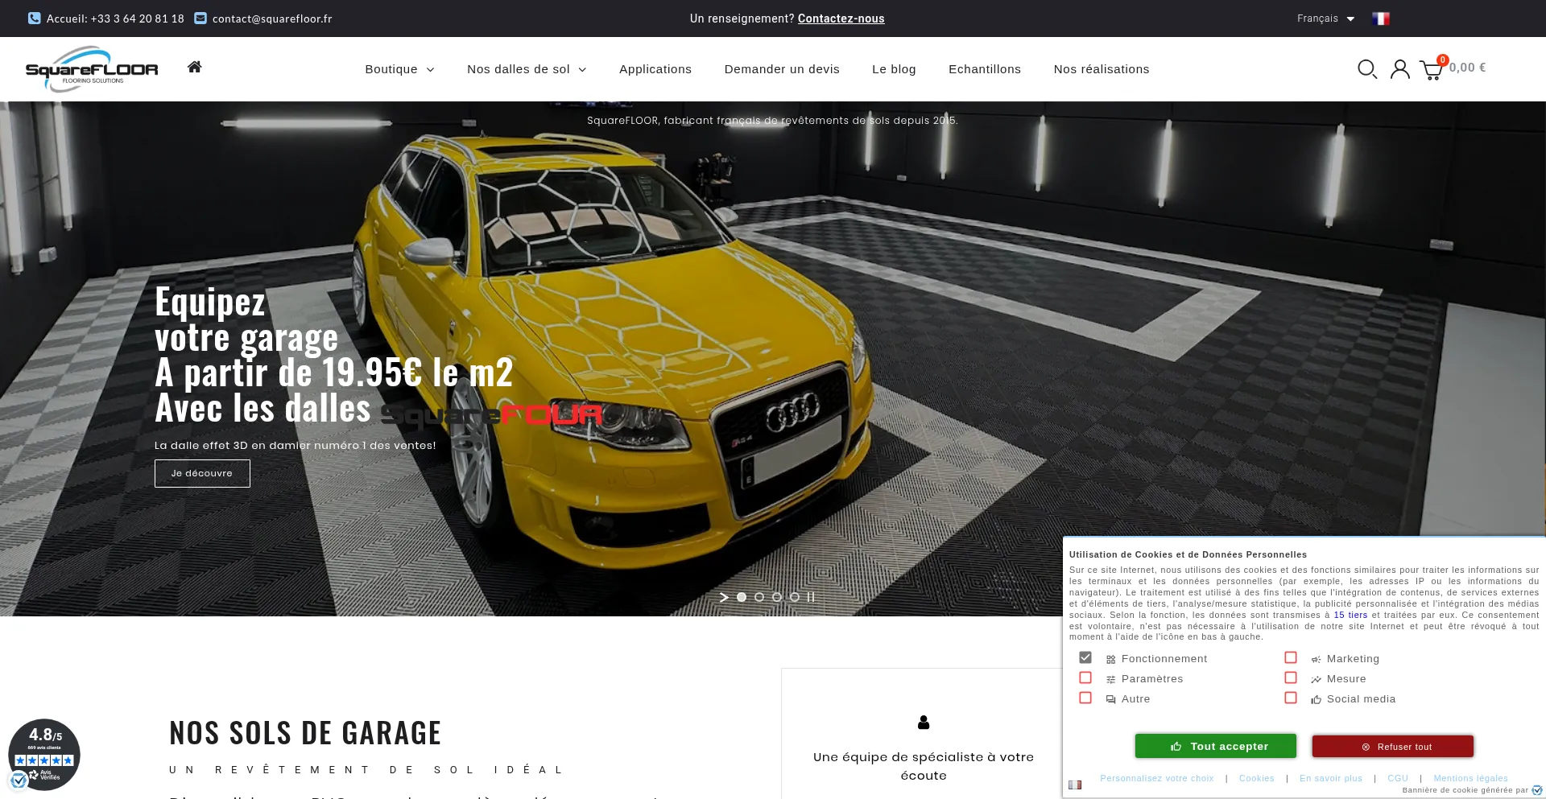The height and width of the screenshot is (799, 1546).
Task: Enable the Mesure cookie checkbox
Action: click(x=1291, y=678)
